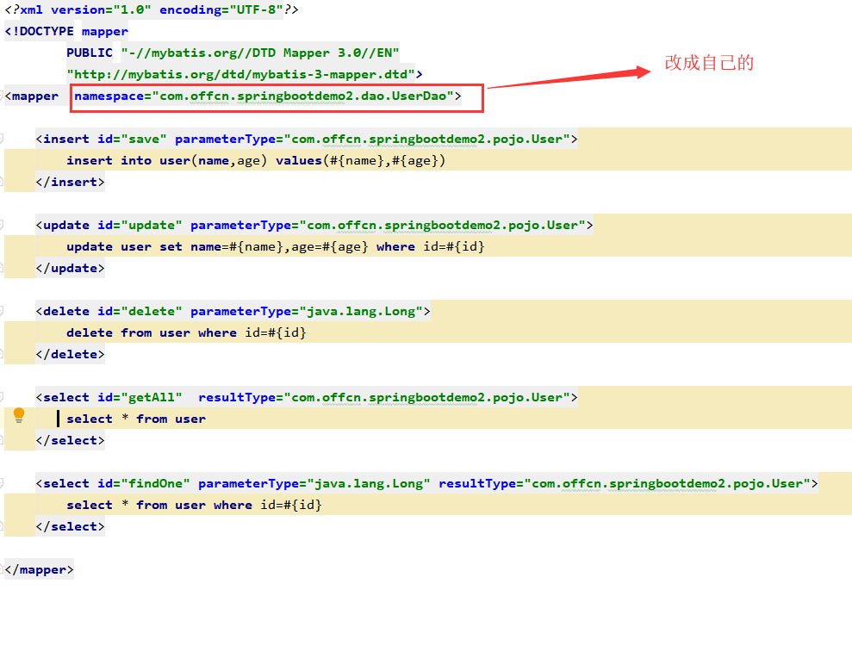Click resultType in the getAll select tag
Screen dimensions: 852x652
(384, 398)
